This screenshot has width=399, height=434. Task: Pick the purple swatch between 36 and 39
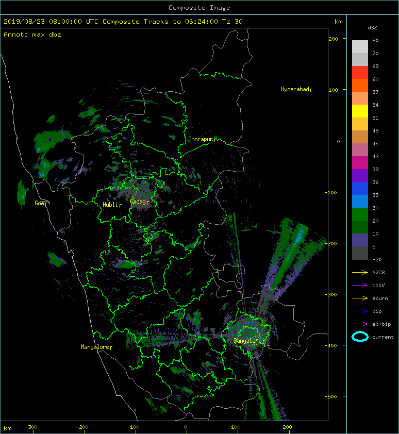coord(360,175)
